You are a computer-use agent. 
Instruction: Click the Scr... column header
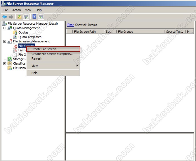(x=110, y=32)
